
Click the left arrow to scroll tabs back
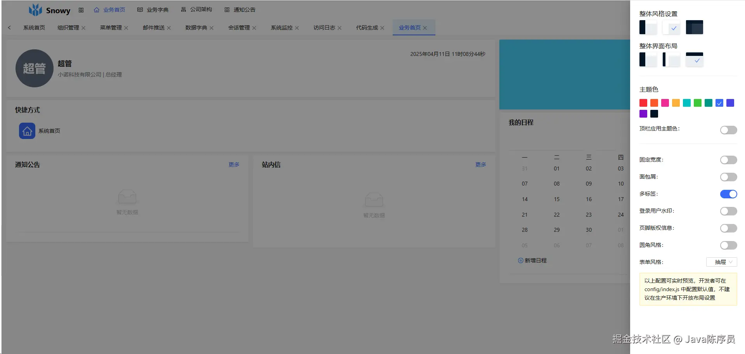9,28
